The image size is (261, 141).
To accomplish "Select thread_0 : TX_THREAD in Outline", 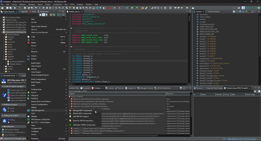I will pyautogui.click(x=208, y=36).
